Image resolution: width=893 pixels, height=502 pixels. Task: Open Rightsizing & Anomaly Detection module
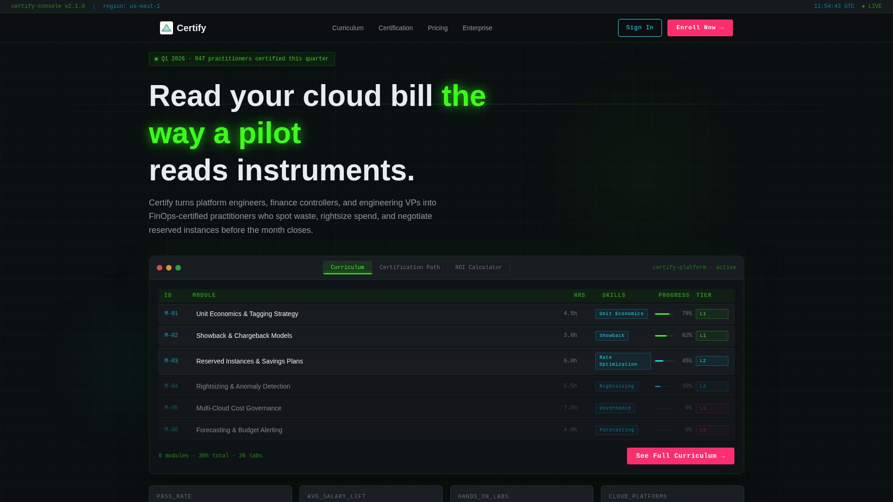(243, 387)
